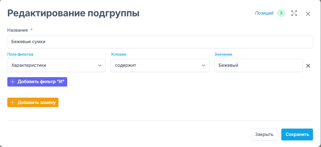Save changes with the Сохранить button
321x147 pixels.
pyautogui.click(x=297, y=134)
